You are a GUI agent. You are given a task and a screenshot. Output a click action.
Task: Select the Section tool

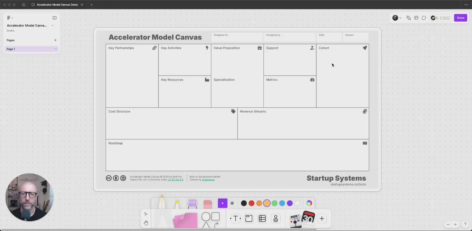tap(249, 218)
